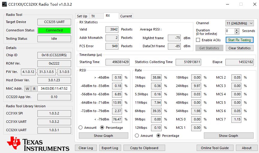The height and width of the screenshot is (153, 259).
Task: Select the Rate Amount radio button
Action: point(137,136)
